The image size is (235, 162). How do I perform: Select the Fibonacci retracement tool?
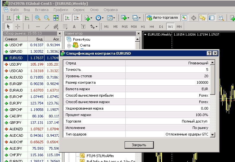coord(65,27)
